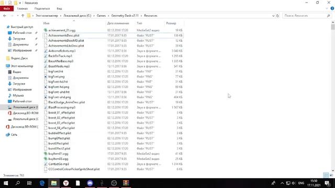Open Видео under Этот компьютер
This screenshot has width=335, height=188.
17,72
